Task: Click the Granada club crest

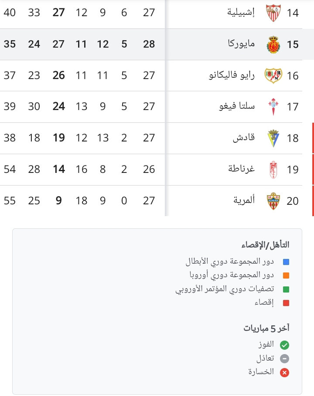Action: click(273, 169)
